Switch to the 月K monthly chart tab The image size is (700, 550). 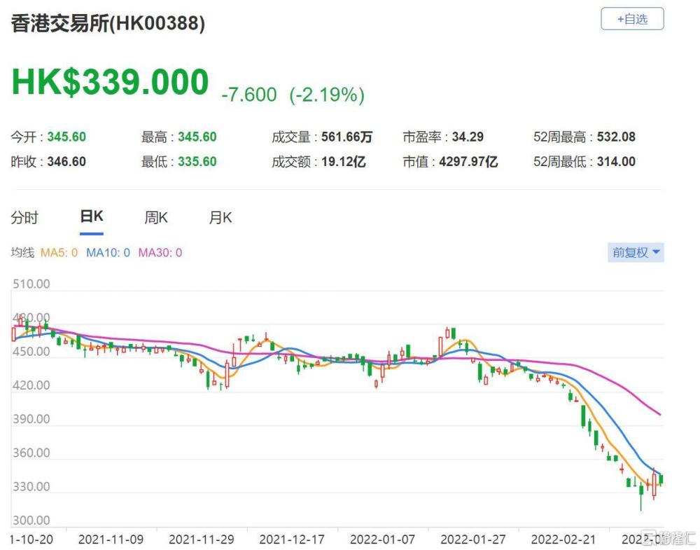pos(220,218)
